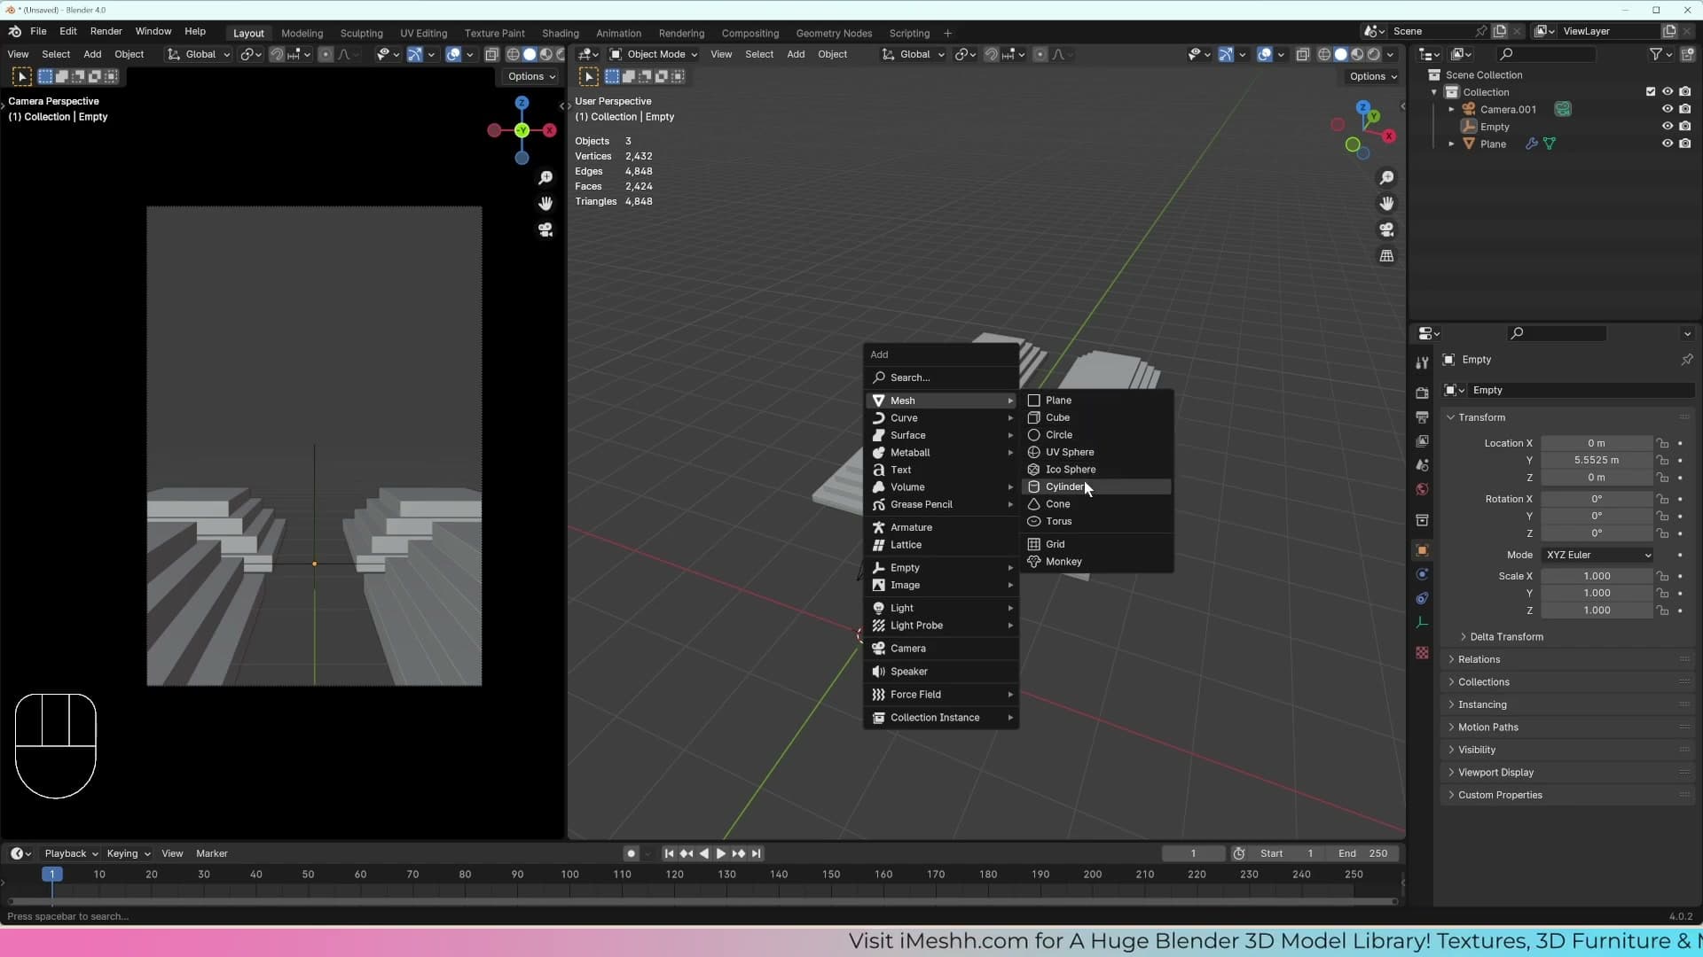The width and height of the screenshot is (1703, 957).
Task: Switch to the Shading workspace tab
Action: (x=560, y=33)
